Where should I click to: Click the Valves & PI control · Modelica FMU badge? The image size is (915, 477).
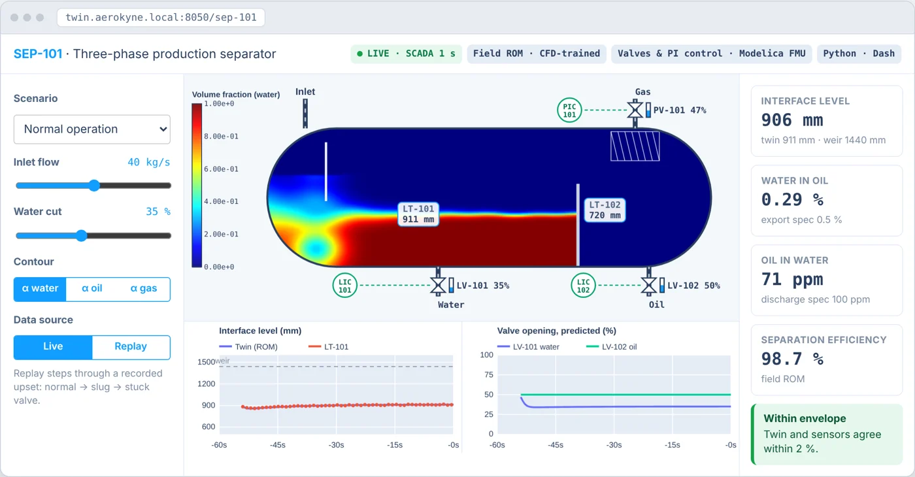point(712,54)
